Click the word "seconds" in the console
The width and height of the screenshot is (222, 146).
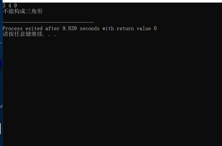coord(90,28)
